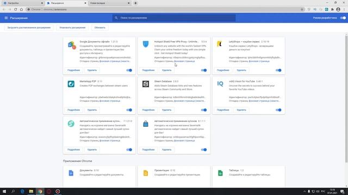Open фоновая страница link of Hotspot Shield
Viewport: 348px width, 195px height.
[x=184, y=61]
